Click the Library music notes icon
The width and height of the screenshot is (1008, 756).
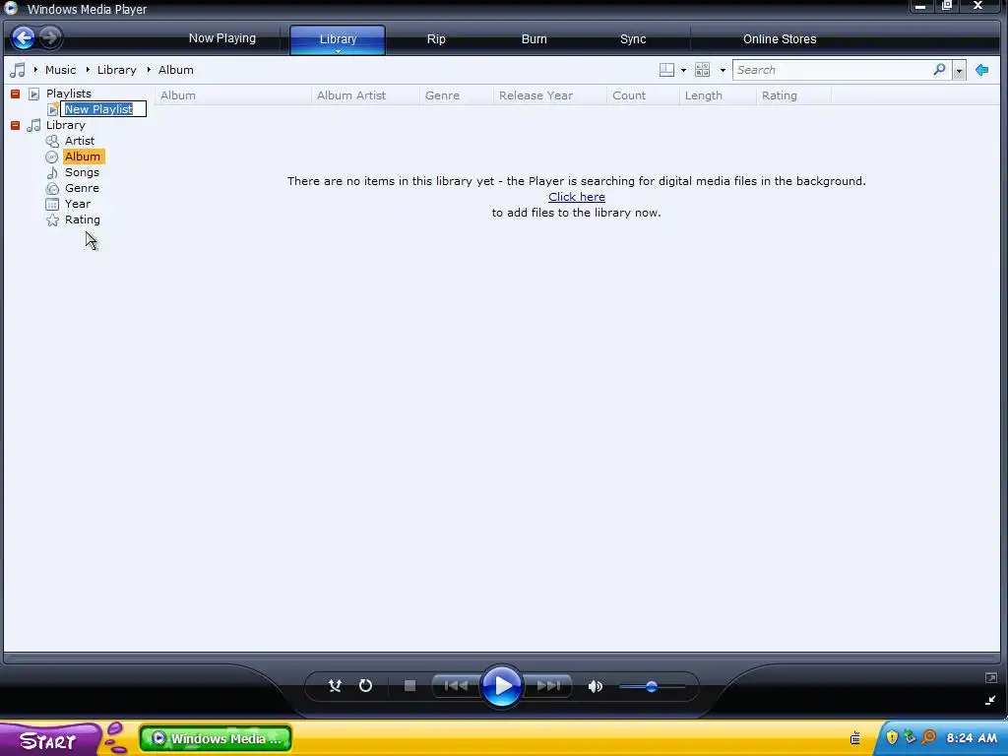click(x=34, y=125)
